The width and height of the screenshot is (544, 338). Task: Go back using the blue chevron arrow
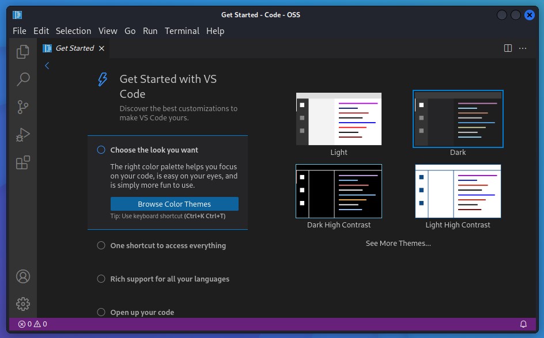(47, 66)
